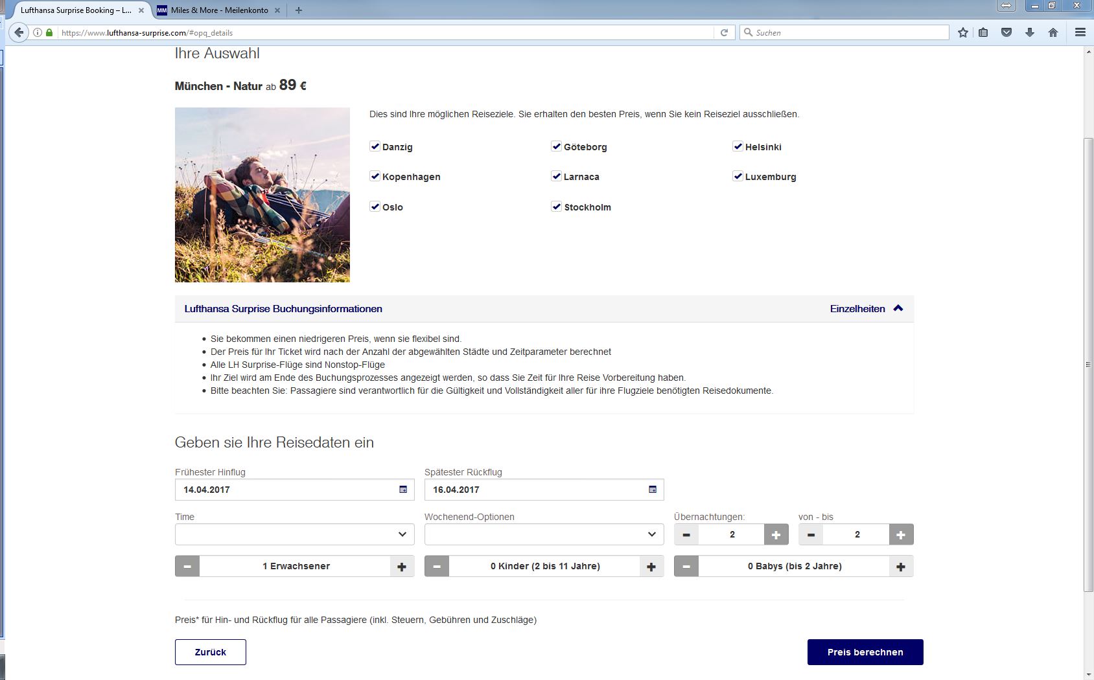This screenshot has height=680, width=1094.
Task: Go to browser home page icon
Action: [x=1053, y=32]
